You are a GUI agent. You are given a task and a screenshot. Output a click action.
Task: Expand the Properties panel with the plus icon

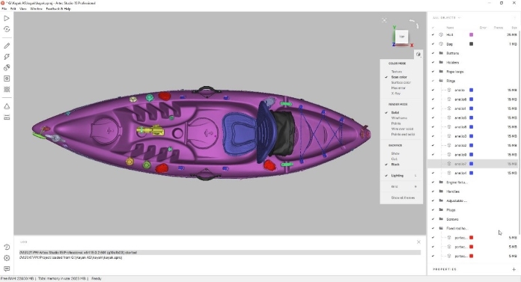tap(514, 269)
